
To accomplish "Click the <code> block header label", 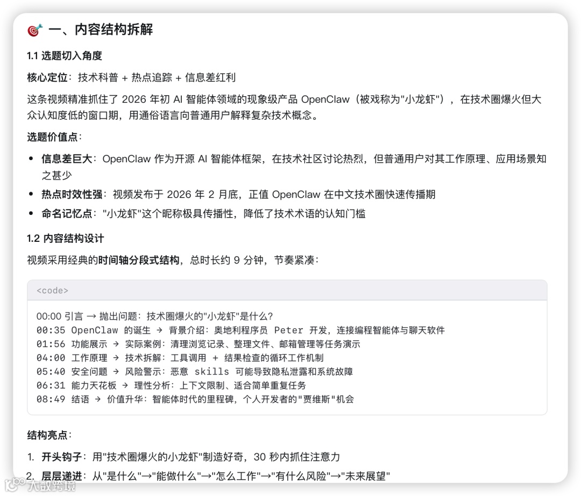I will 52,291.
